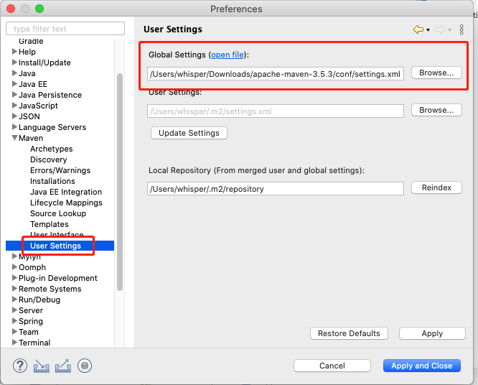Click the Cancel button
The width and height of the screenshot is (478, 385).
[332, 366]
